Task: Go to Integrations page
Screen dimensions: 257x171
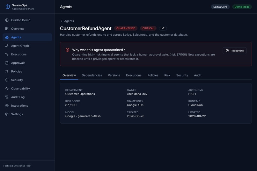Action: click(27, 105)
